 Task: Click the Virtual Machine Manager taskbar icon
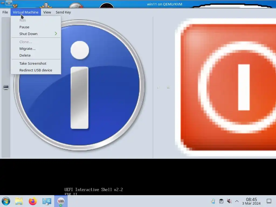pos(61,201)
